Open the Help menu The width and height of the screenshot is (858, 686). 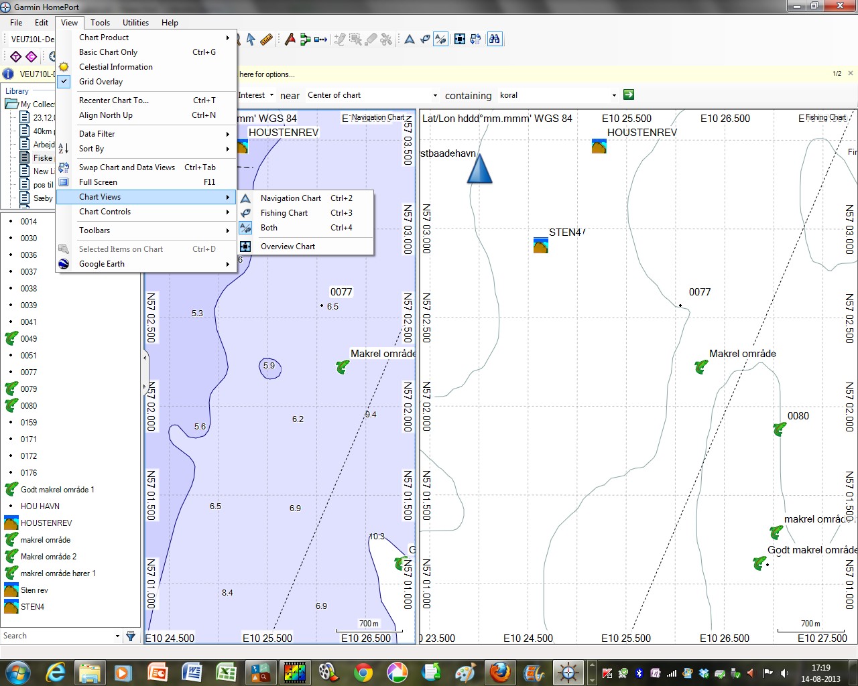click(x=170, y=22)
